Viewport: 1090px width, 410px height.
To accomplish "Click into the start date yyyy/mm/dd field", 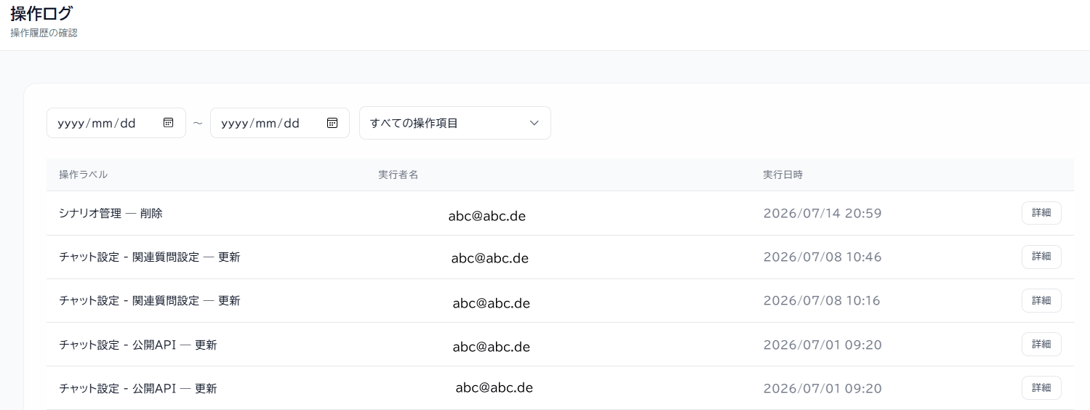I will 116,123.
